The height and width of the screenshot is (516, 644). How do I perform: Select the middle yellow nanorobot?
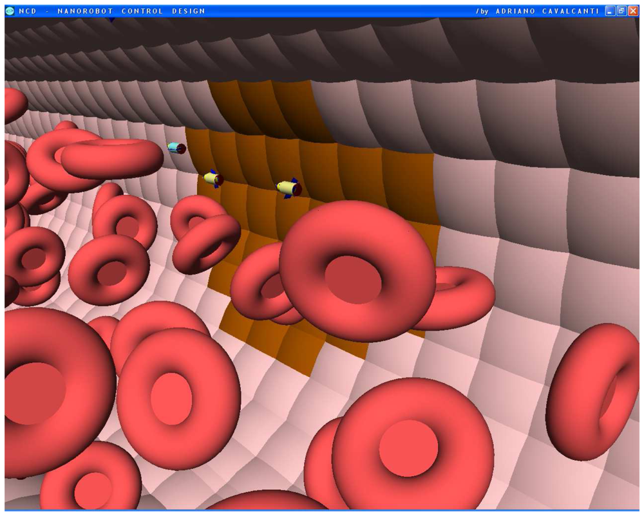[x=212, y=179]
